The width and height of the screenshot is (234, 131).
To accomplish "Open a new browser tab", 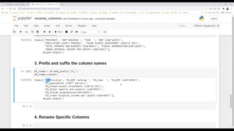I will pos(62,4).
